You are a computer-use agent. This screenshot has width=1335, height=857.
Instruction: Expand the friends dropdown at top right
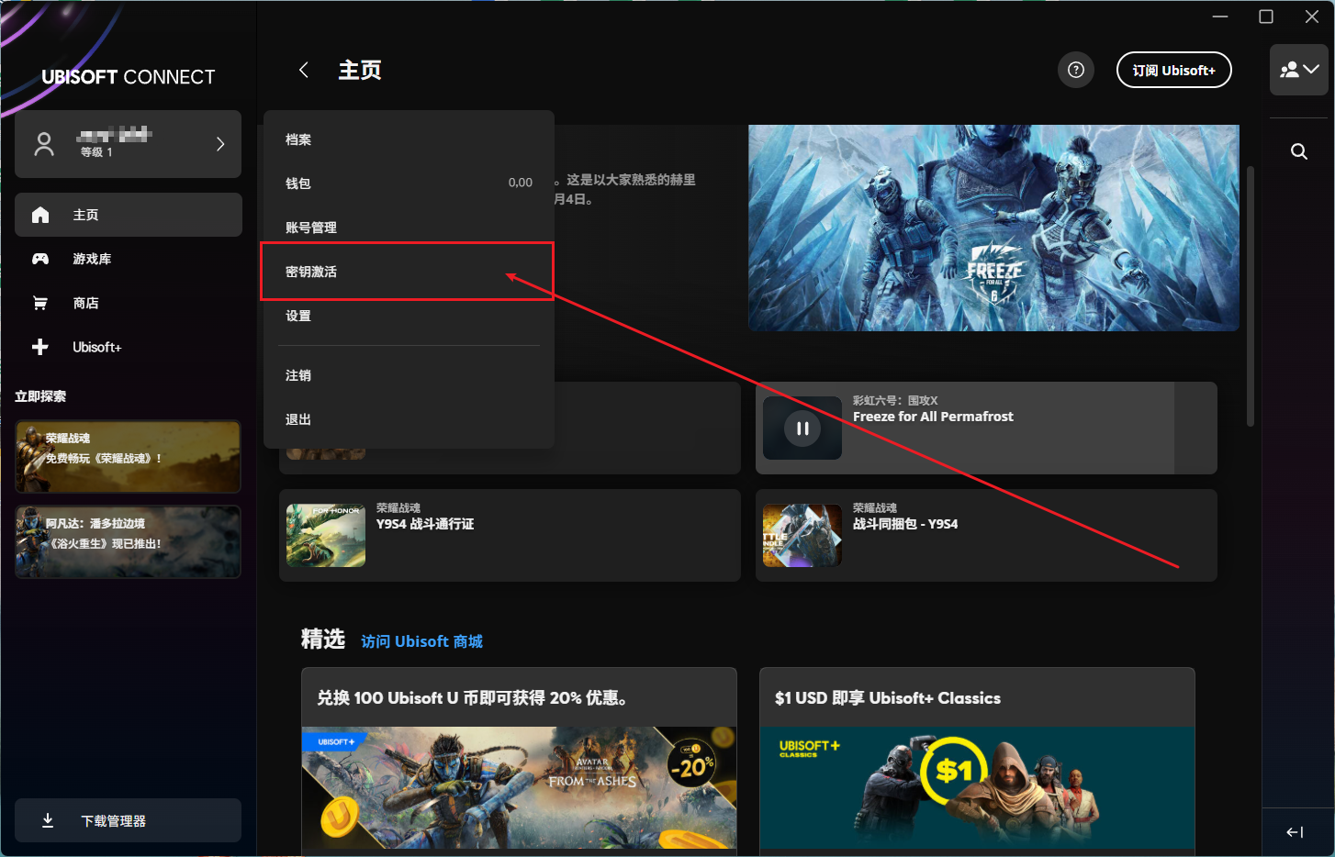coord(1298,70)
